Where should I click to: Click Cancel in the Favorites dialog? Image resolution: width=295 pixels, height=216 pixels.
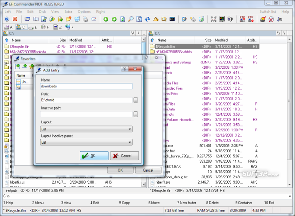148,170
